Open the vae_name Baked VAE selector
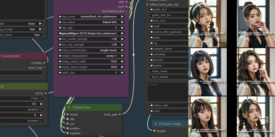The width and height of the screenshot is (275, 137). (91, 22)
